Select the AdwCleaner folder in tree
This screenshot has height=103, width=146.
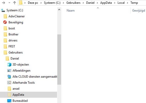(17, 16)
